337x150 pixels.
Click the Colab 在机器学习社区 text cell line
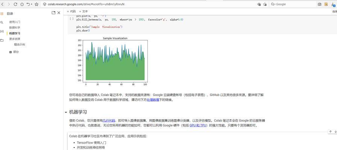(108, 136)
